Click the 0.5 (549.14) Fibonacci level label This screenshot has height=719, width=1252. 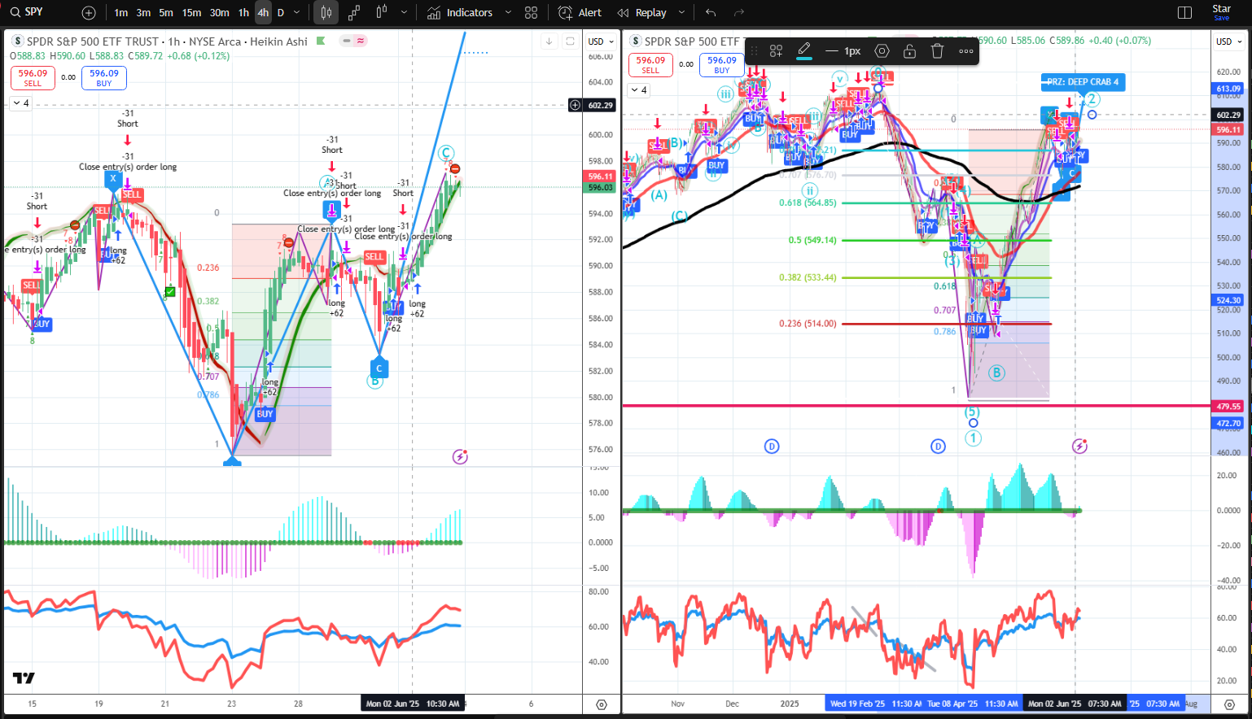point(812,240)
